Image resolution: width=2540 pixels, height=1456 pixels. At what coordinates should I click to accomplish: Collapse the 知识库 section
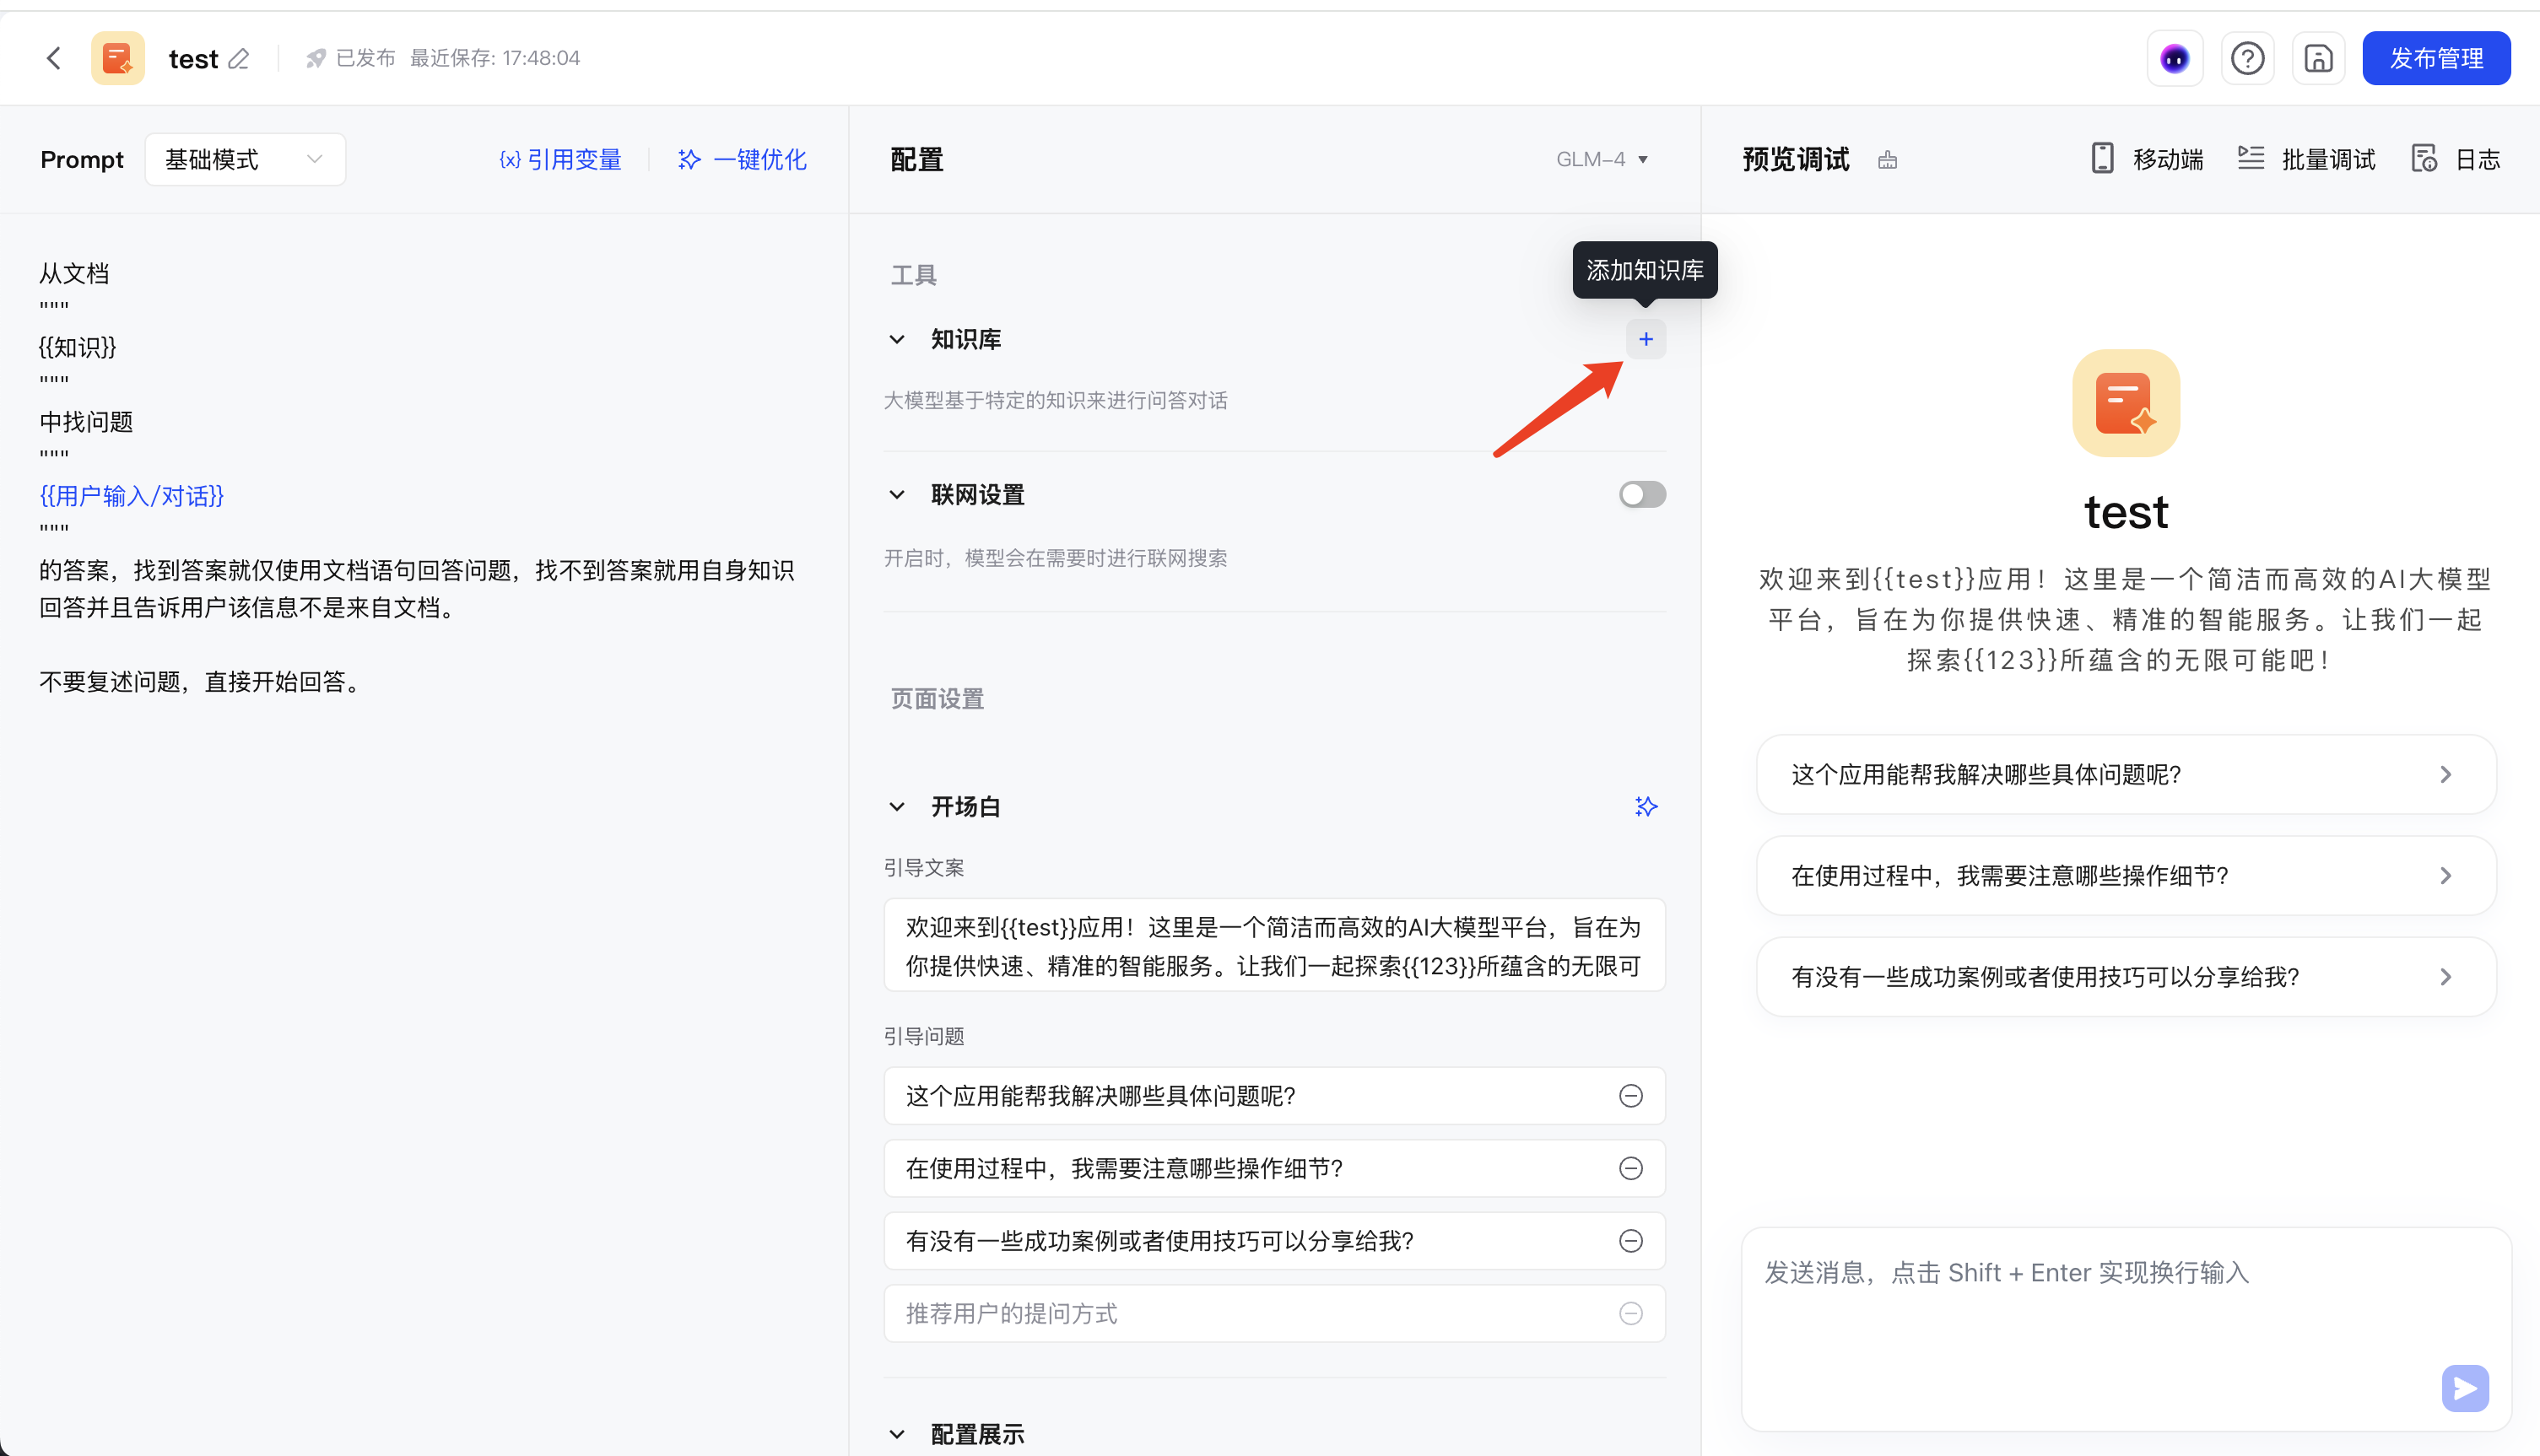click(x=896, y=339)
